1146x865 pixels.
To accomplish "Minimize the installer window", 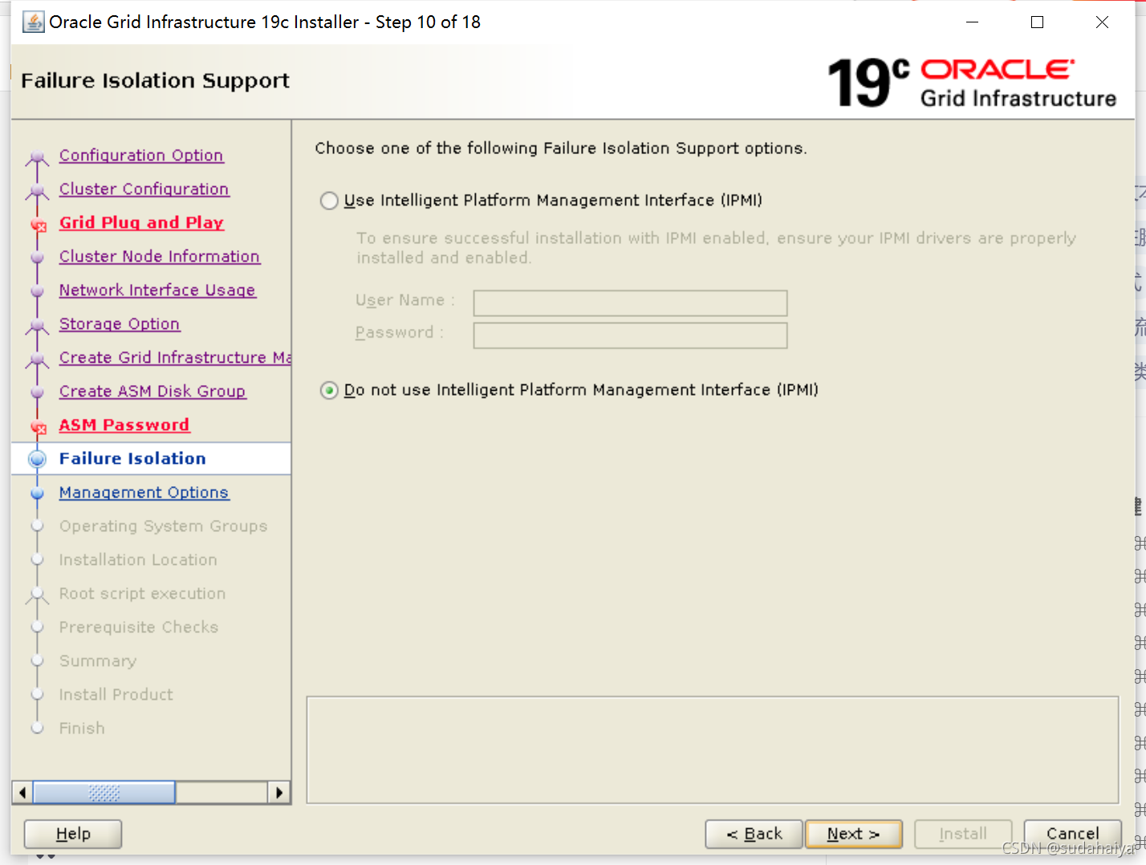I will pos(972,22).
